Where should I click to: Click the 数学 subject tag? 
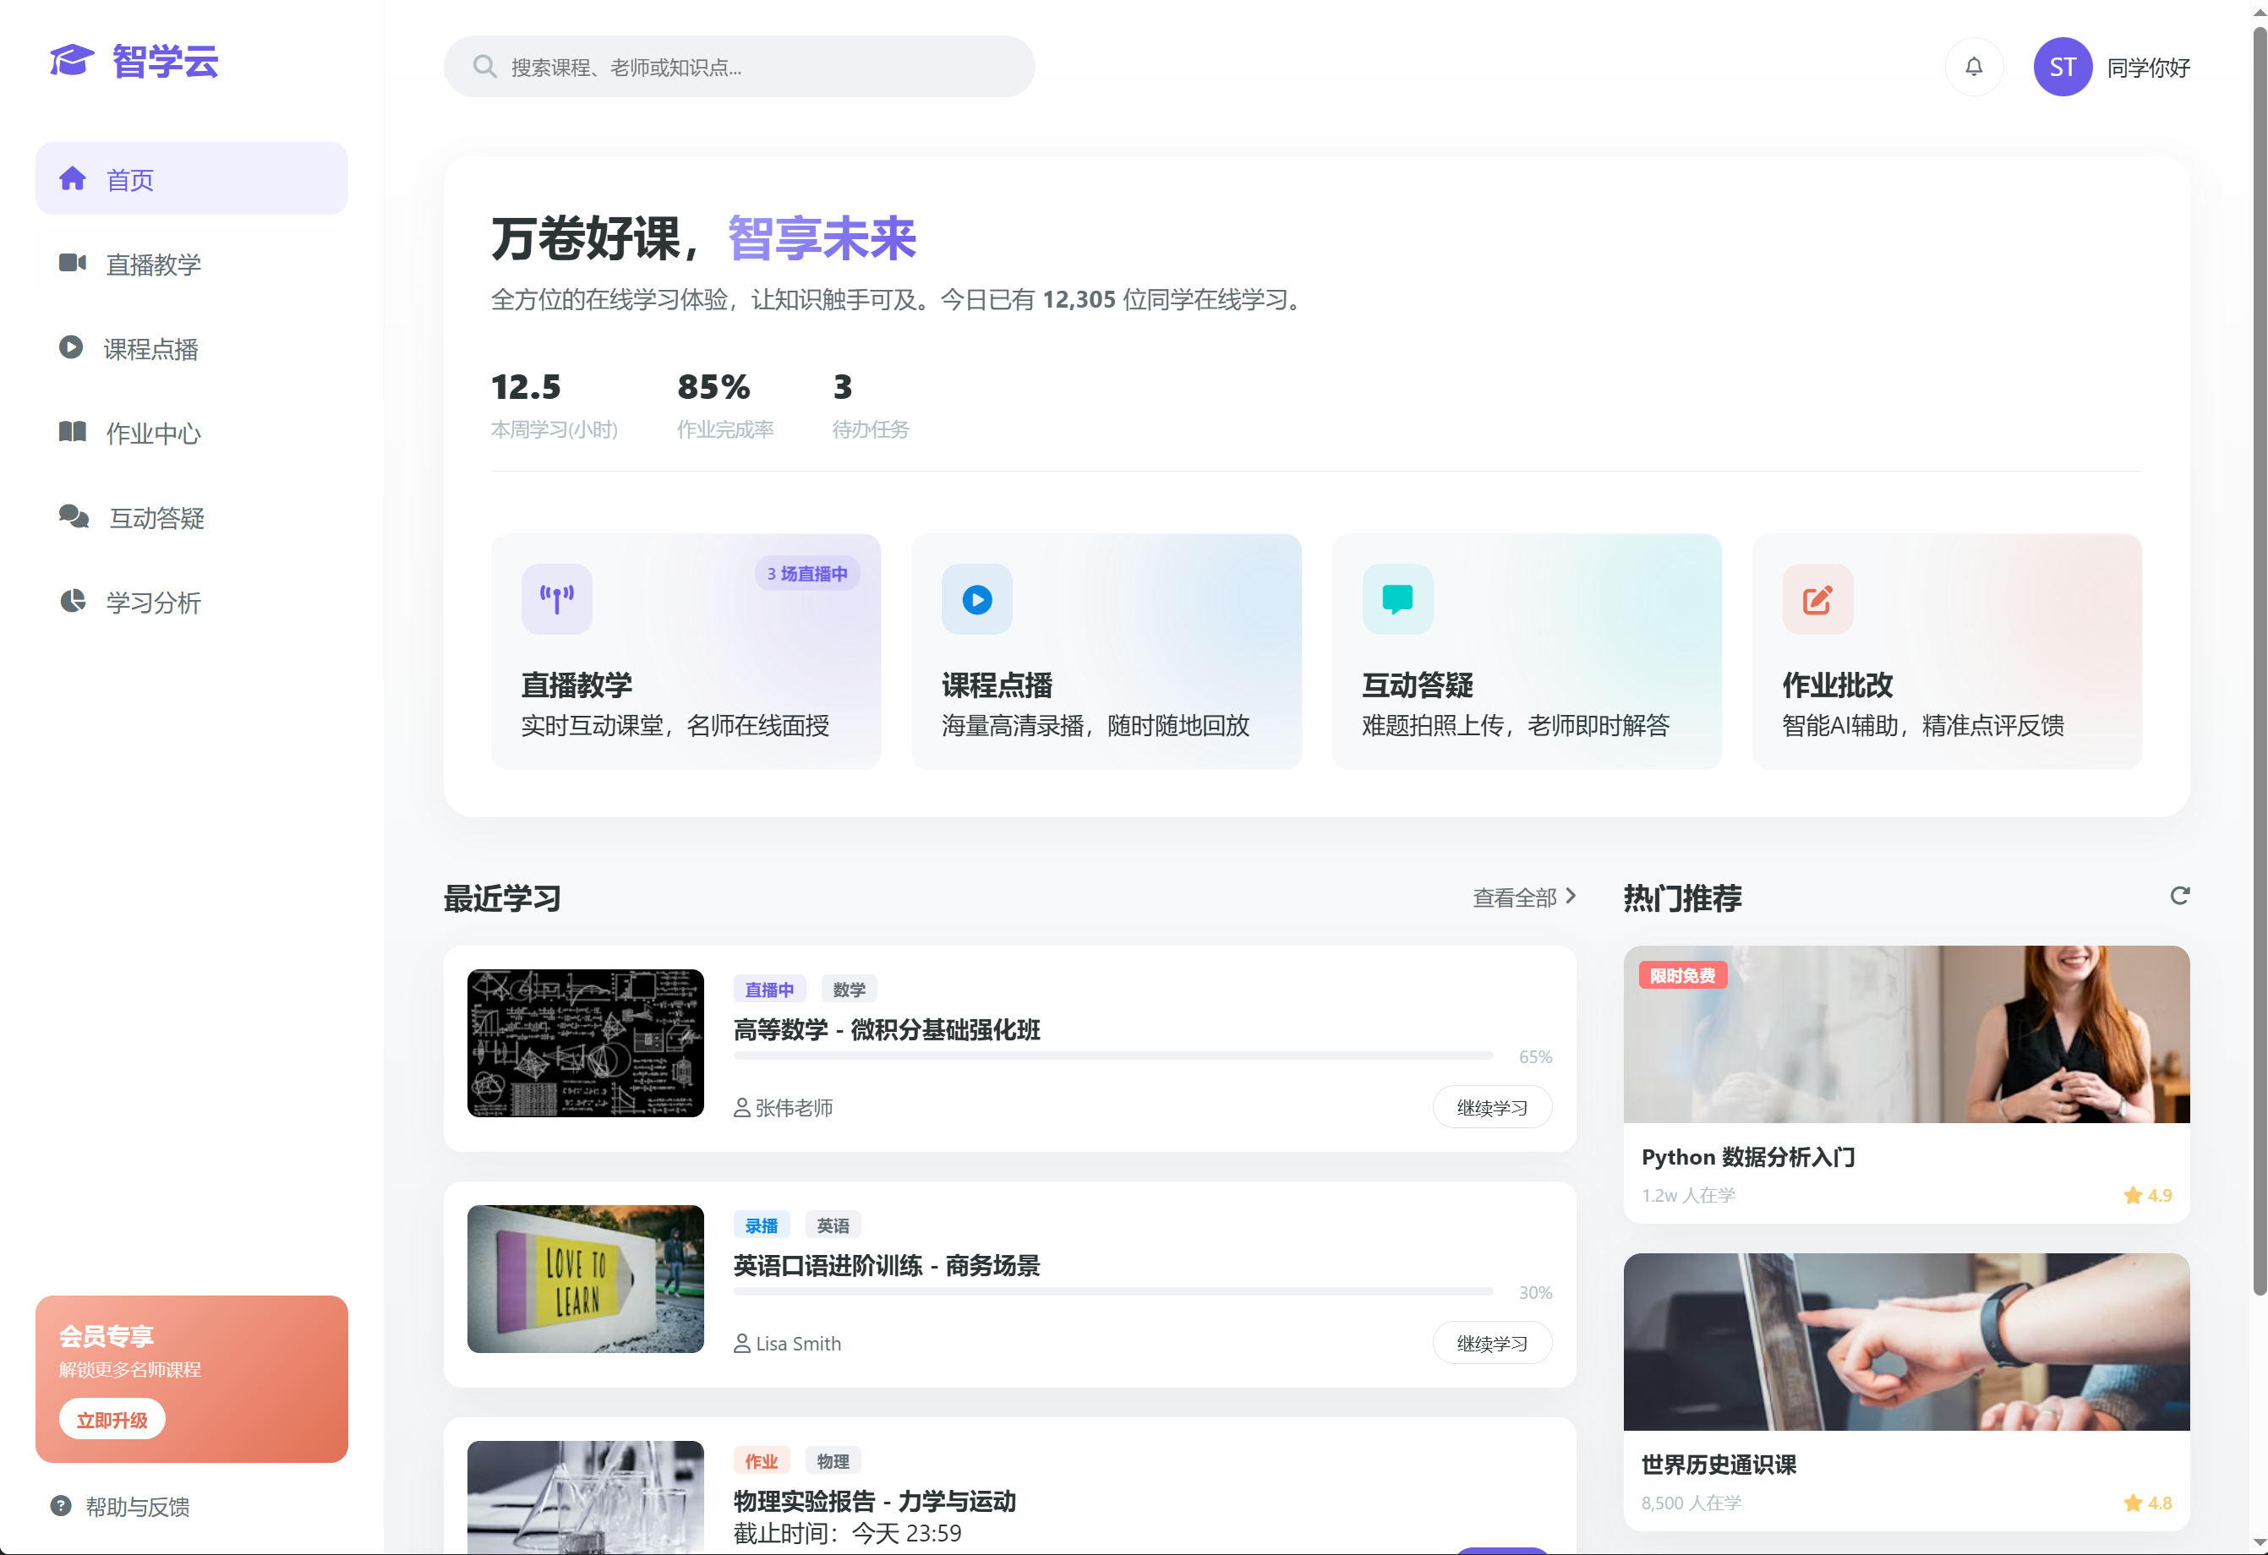[x=849, y=989]
